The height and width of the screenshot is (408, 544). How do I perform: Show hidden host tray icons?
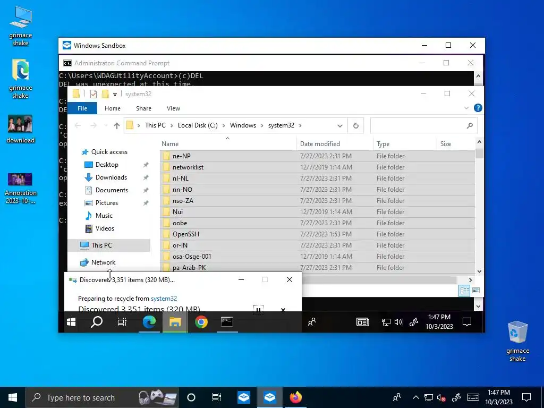(x=415, y=397)
